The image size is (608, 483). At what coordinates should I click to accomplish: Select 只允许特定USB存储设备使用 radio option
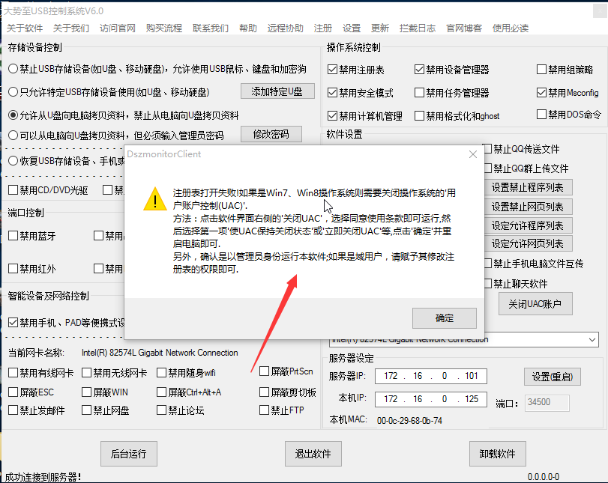point(13,92)
